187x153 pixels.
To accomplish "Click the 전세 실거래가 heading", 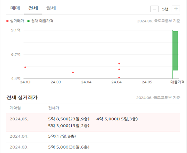I will [22, 98].
